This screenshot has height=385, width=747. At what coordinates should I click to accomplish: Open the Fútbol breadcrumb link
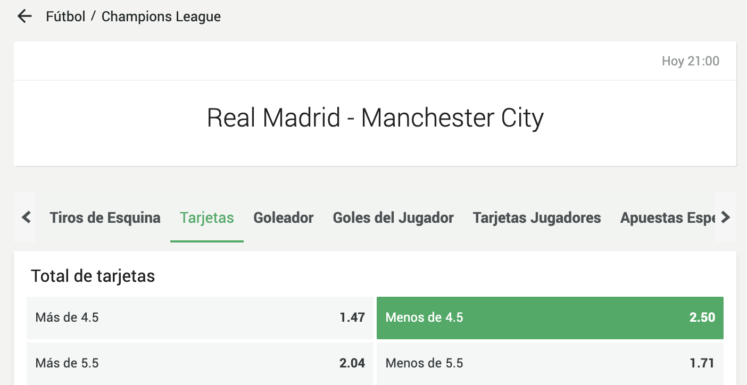coord(65,16)
